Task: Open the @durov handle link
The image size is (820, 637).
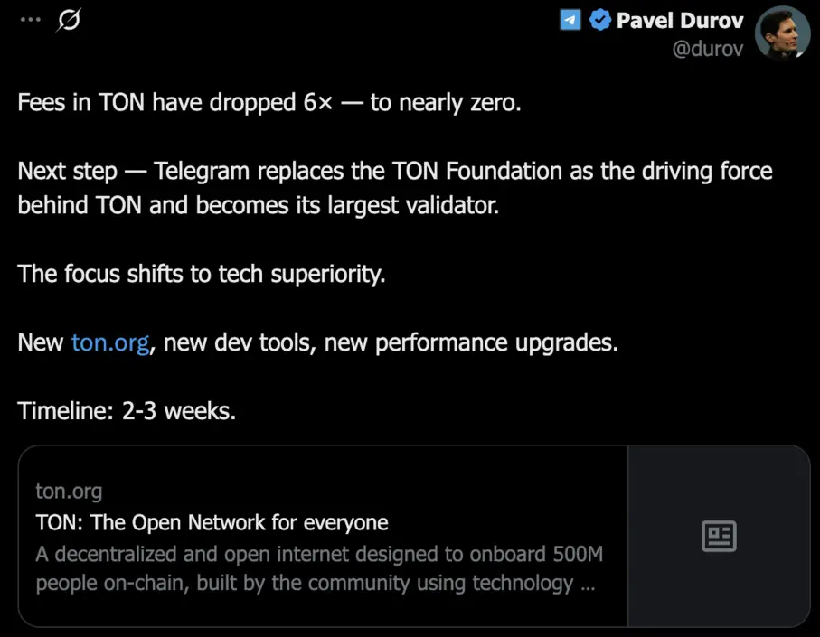Action: point(708,49)
